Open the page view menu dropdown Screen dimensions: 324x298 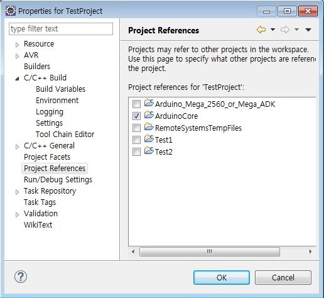[x=308, y=30]
